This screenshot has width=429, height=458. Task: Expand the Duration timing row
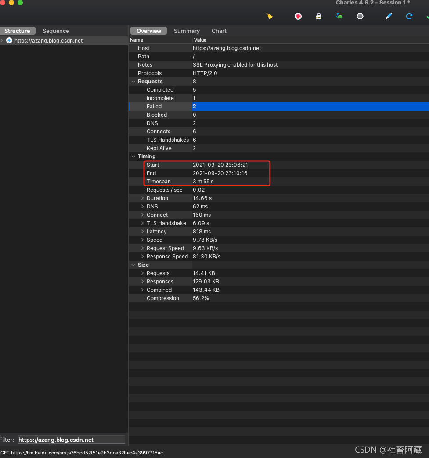point(142,198)
